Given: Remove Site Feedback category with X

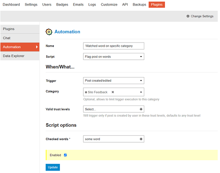Looking at the screenshot, I should pyautogui.click(x=113, y=92).
